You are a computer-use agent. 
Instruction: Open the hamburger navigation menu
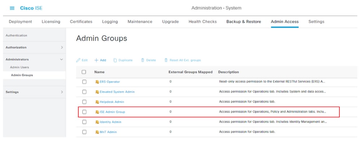12,8
